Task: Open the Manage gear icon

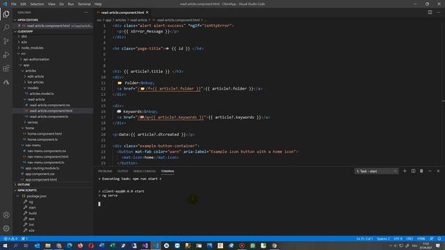Action: (6, 228)
